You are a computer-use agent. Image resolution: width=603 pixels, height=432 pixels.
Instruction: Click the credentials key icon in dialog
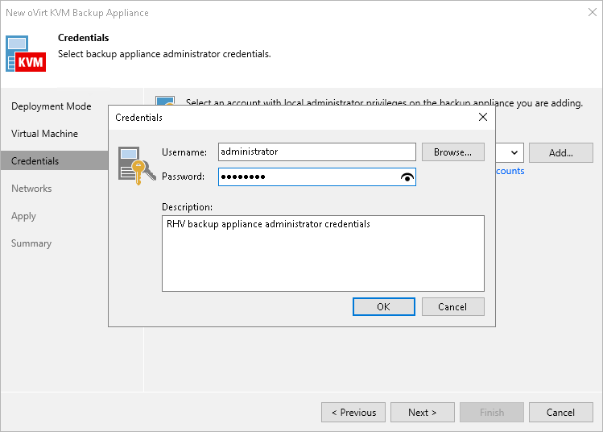tap(137, 164)
